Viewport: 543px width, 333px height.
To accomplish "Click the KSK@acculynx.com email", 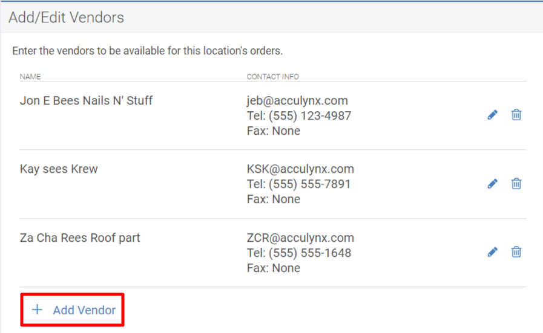I will pyautogui.click(x=300, y=169).
